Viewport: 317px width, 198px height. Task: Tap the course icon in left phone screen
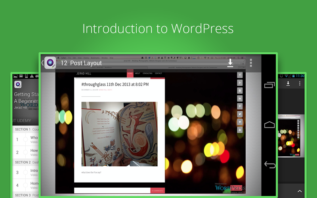[x=18, y=84]
